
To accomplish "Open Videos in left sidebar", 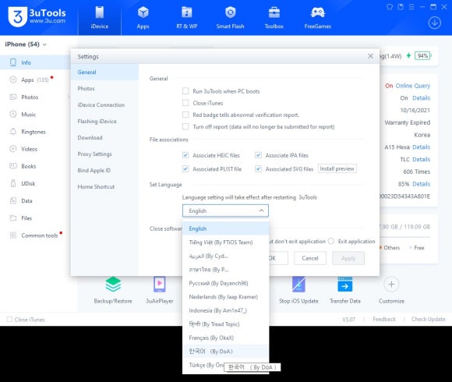I will click(34, 149).
